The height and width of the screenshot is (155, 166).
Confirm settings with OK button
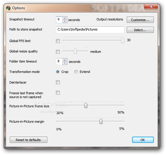tap(143, 140)
